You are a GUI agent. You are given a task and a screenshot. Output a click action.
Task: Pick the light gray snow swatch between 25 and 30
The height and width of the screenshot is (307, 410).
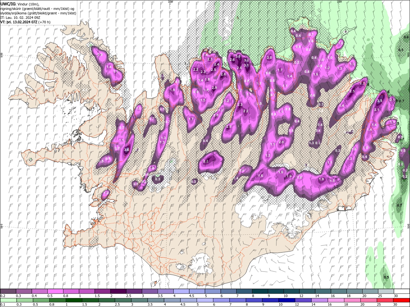(x=386, y=291)
